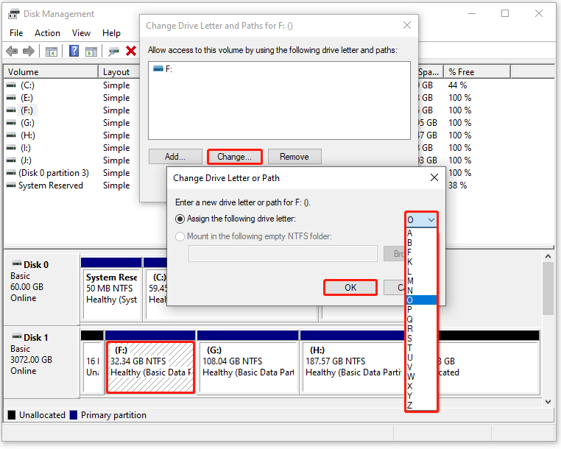
Task: Click the NTFS folder path input field
Action: point(283,253)
